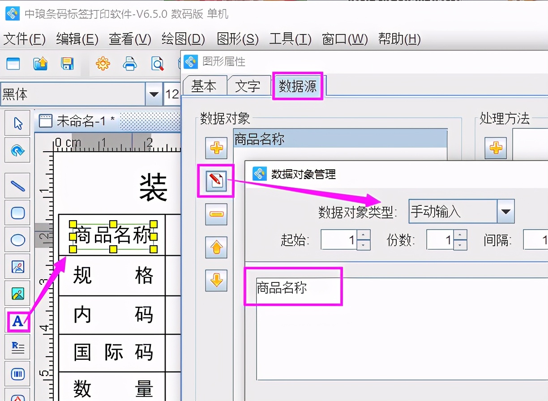Open document settings gear icon
This screenshot has width=548, height=401.
coord(103,64)
